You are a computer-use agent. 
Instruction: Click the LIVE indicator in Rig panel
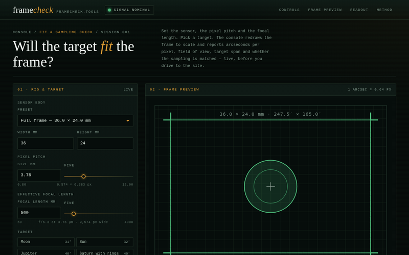pos(128,90)
